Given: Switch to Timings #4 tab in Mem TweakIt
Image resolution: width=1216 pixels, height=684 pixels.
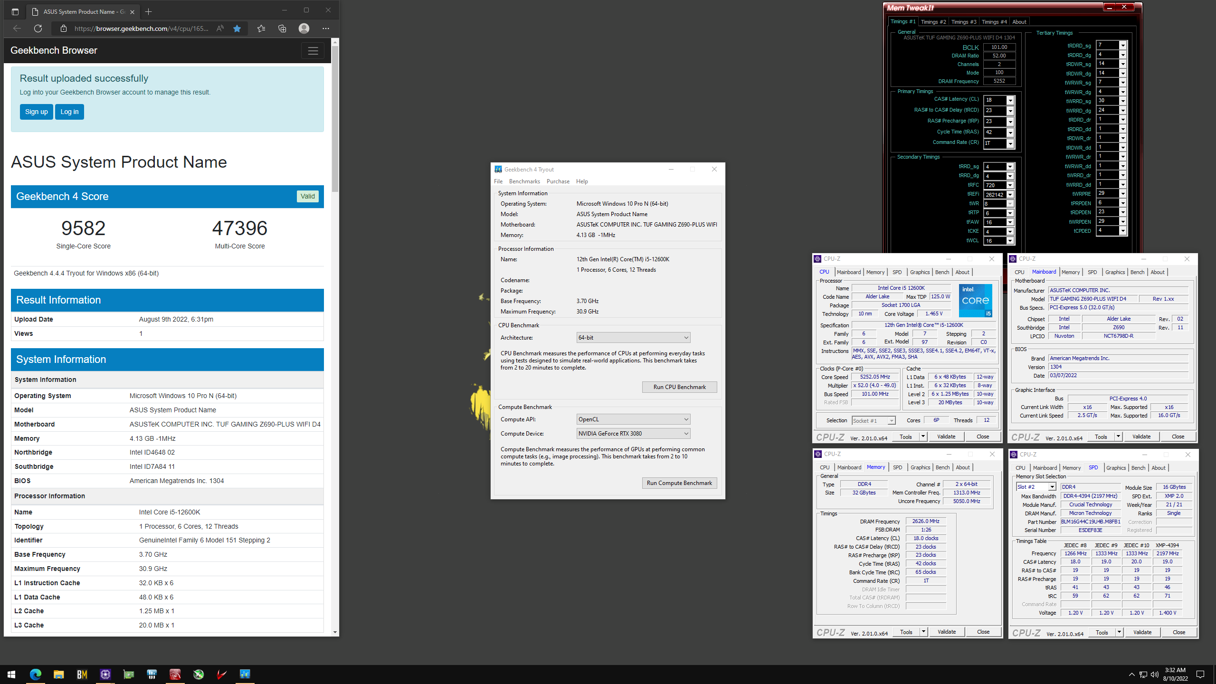Looking at the screenshot, I should [994, 22].
